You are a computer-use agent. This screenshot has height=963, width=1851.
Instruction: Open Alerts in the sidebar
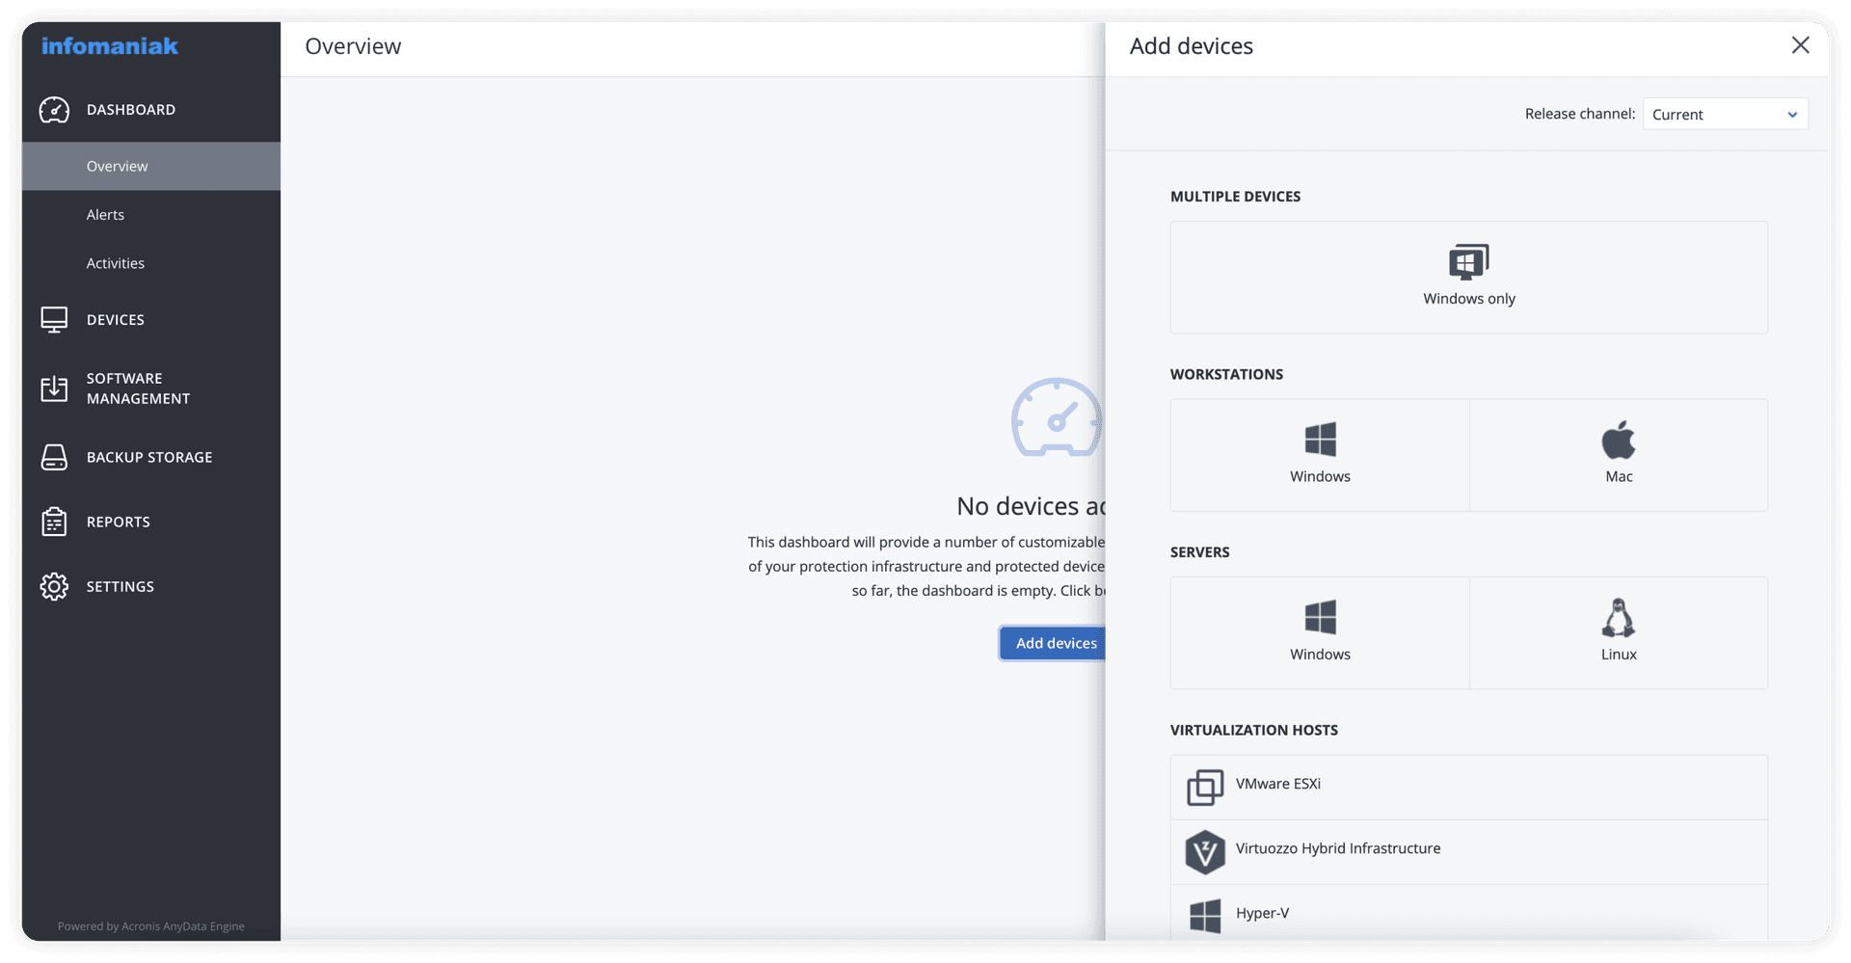[151, 215]
